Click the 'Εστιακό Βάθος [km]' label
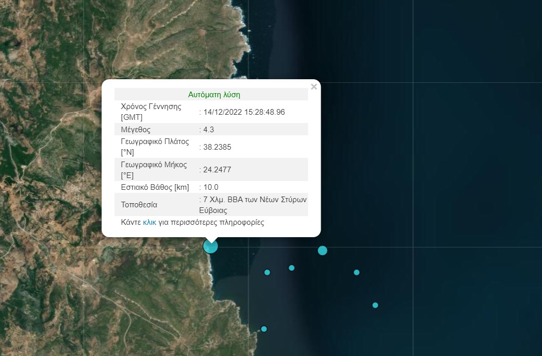Image resolution: width=542 pixels, height=356 pixels. (155, 187)
